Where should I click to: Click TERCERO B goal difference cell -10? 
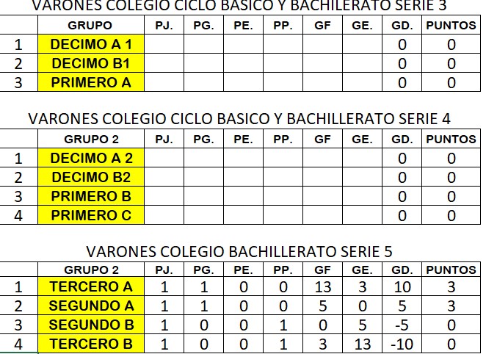point(402,344)
